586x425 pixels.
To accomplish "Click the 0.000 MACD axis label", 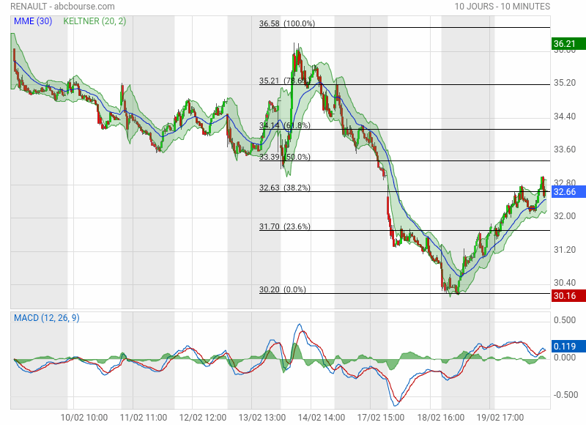I will 565,358.
